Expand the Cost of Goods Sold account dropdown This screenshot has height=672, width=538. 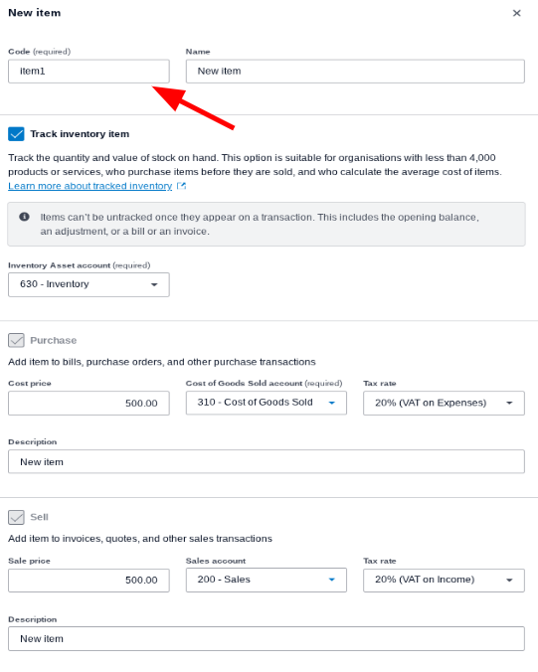(267, 403)
